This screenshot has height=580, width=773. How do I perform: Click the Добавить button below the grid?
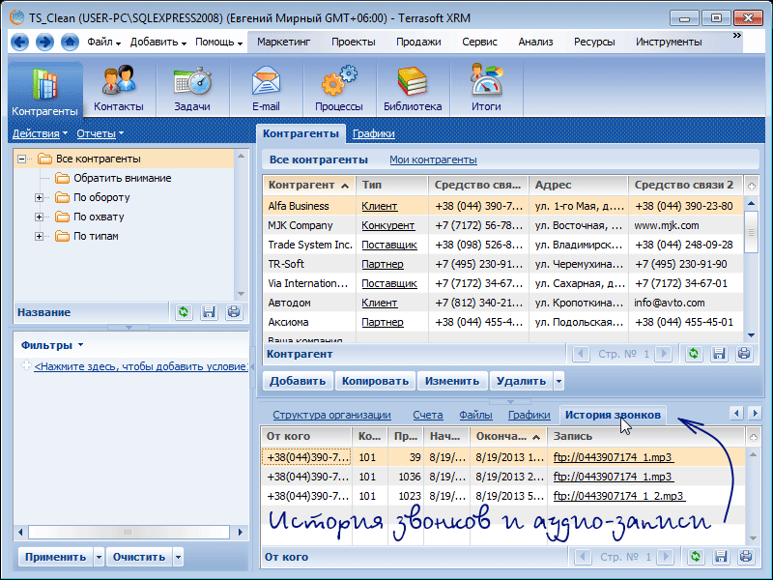coord(298,381)
